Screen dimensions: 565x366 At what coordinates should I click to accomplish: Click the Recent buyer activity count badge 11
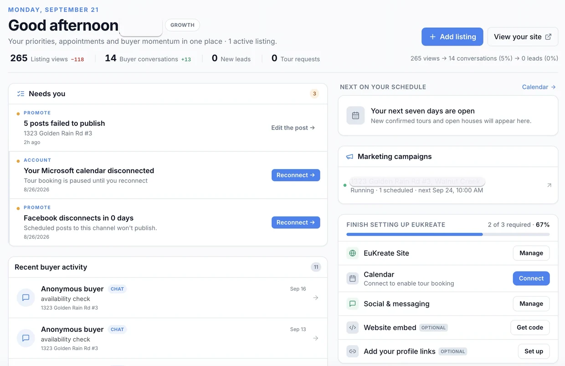[x=316, y=267]
